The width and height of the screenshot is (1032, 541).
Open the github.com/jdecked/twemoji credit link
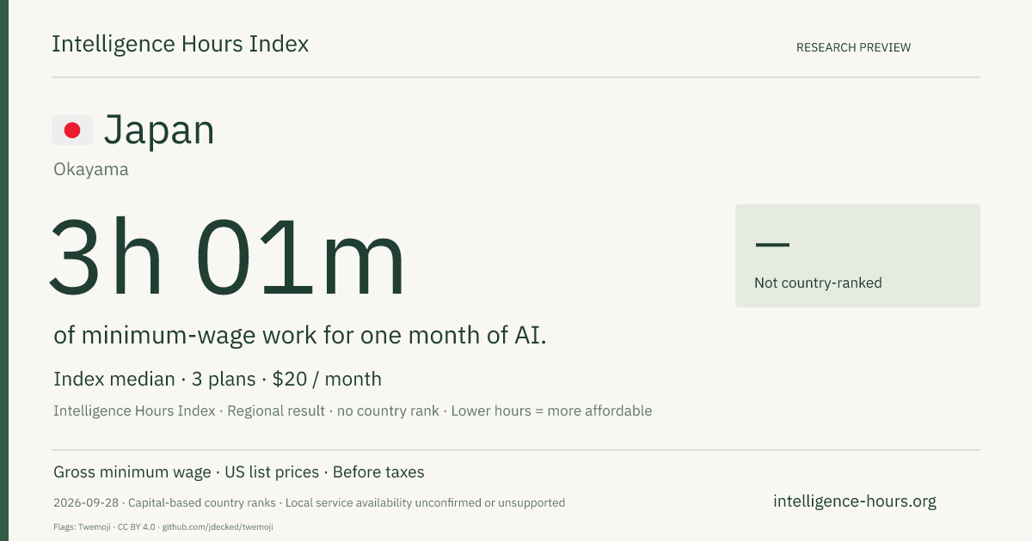(218, 526)
